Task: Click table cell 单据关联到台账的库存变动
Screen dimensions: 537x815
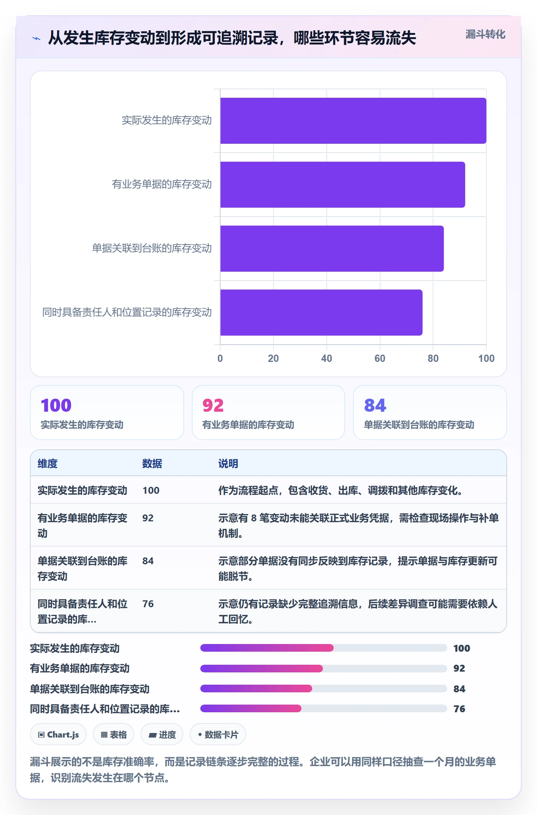Action: (82, 568)
